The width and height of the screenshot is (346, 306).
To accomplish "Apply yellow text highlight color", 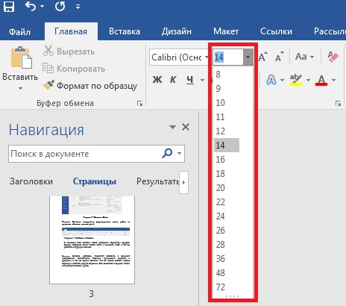I will click(x=296, y=80).
